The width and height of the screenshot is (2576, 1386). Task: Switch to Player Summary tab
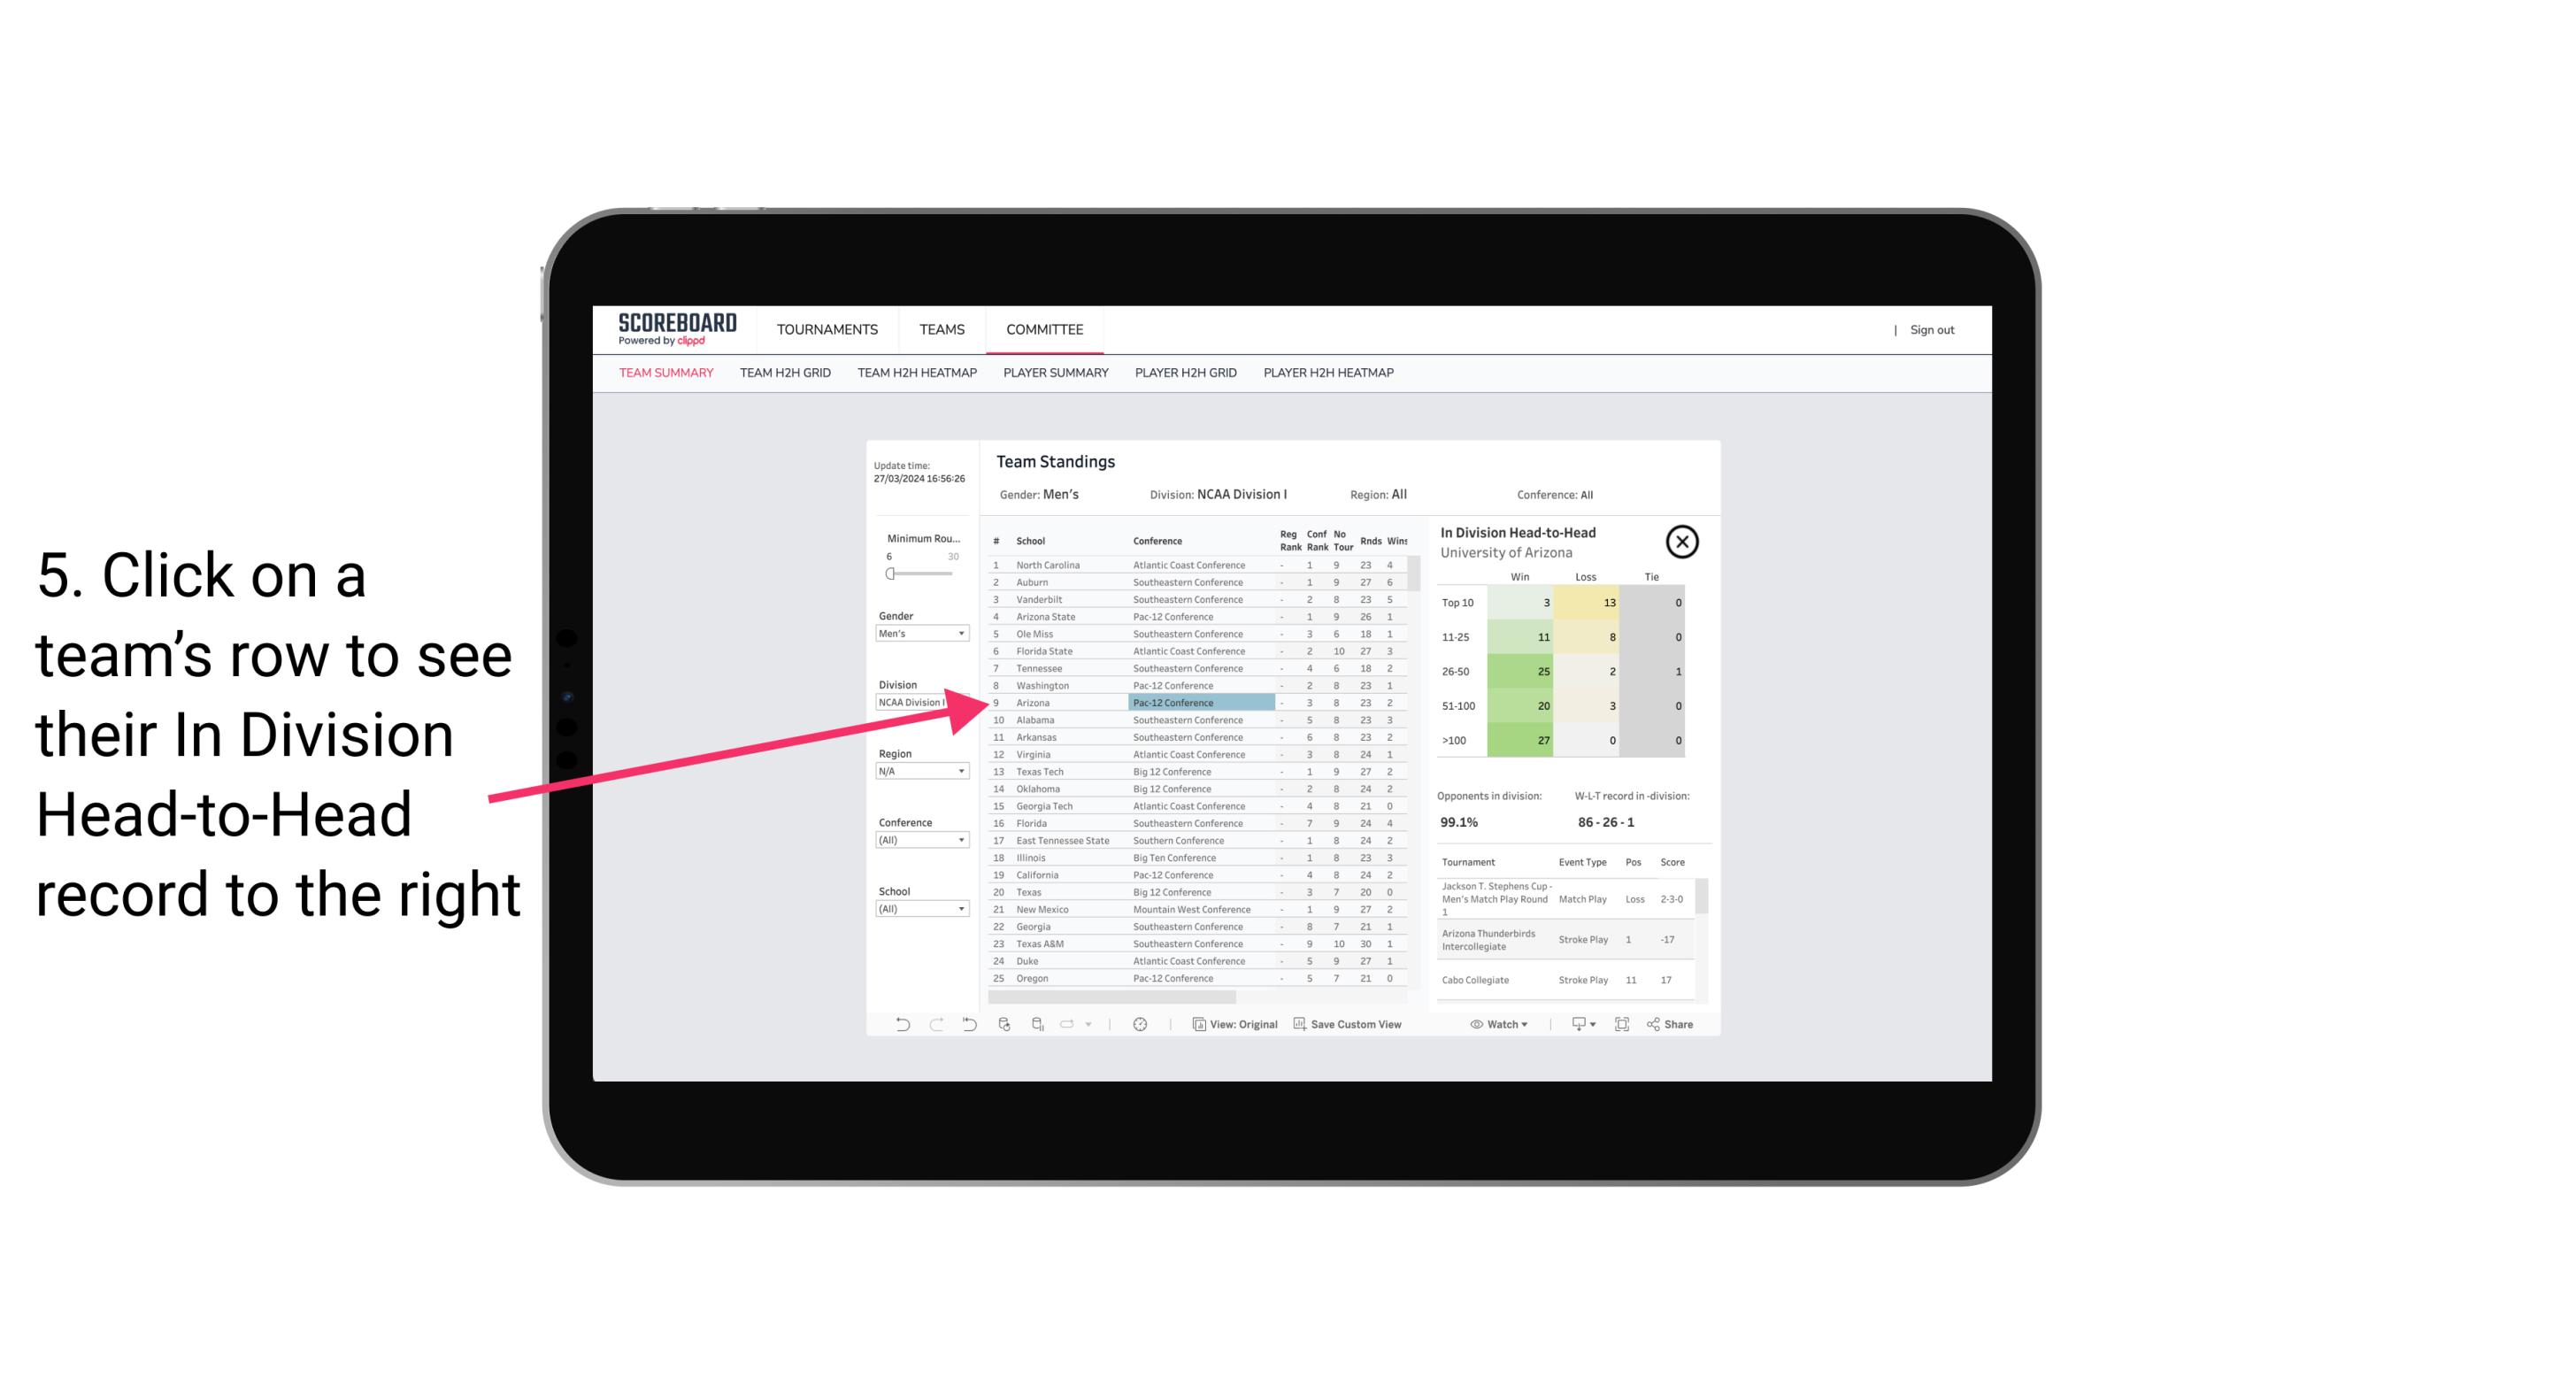pos(1054,372)
